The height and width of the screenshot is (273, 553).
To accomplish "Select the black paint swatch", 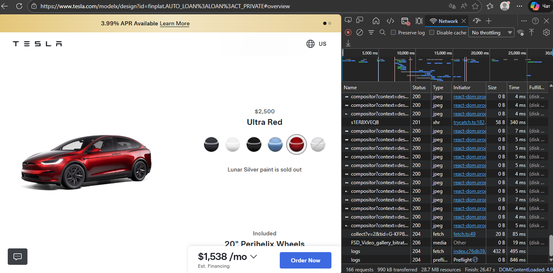I will point(254,144).
